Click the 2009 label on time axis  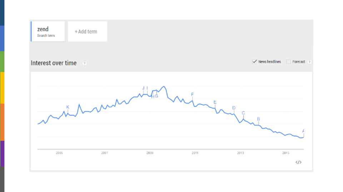(x=150, y=153)
